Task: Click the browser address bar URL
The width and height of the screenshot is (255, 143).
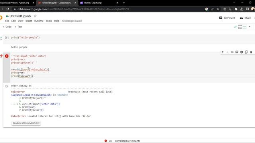Action: click(73, 9)
